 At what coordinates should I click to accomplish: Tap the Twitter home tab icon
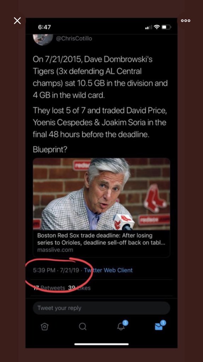44,326
